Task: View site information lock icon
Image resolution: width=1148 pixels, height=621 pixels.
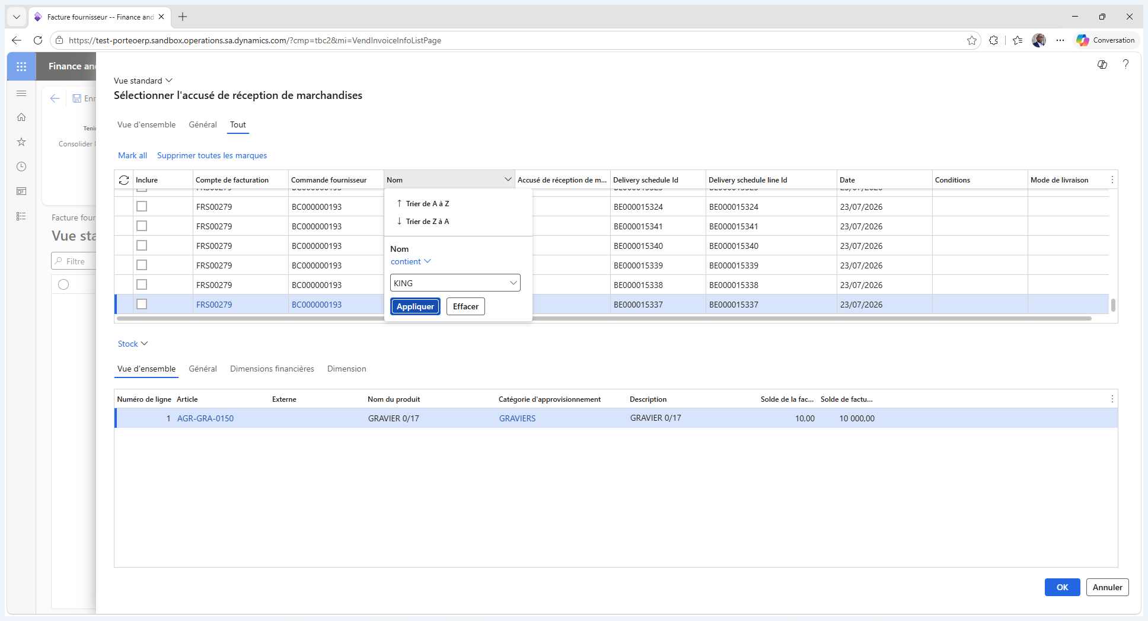Action: pyautogui.click(x=59, y=40)
